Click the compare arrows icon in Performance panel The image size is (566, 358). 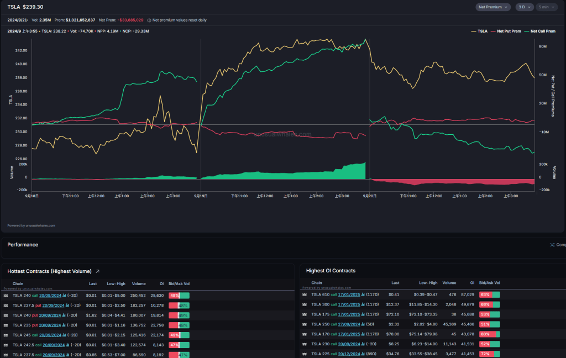coord(552,245)
